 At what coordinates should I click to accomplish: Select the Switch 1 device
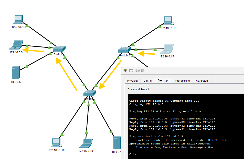59,48
